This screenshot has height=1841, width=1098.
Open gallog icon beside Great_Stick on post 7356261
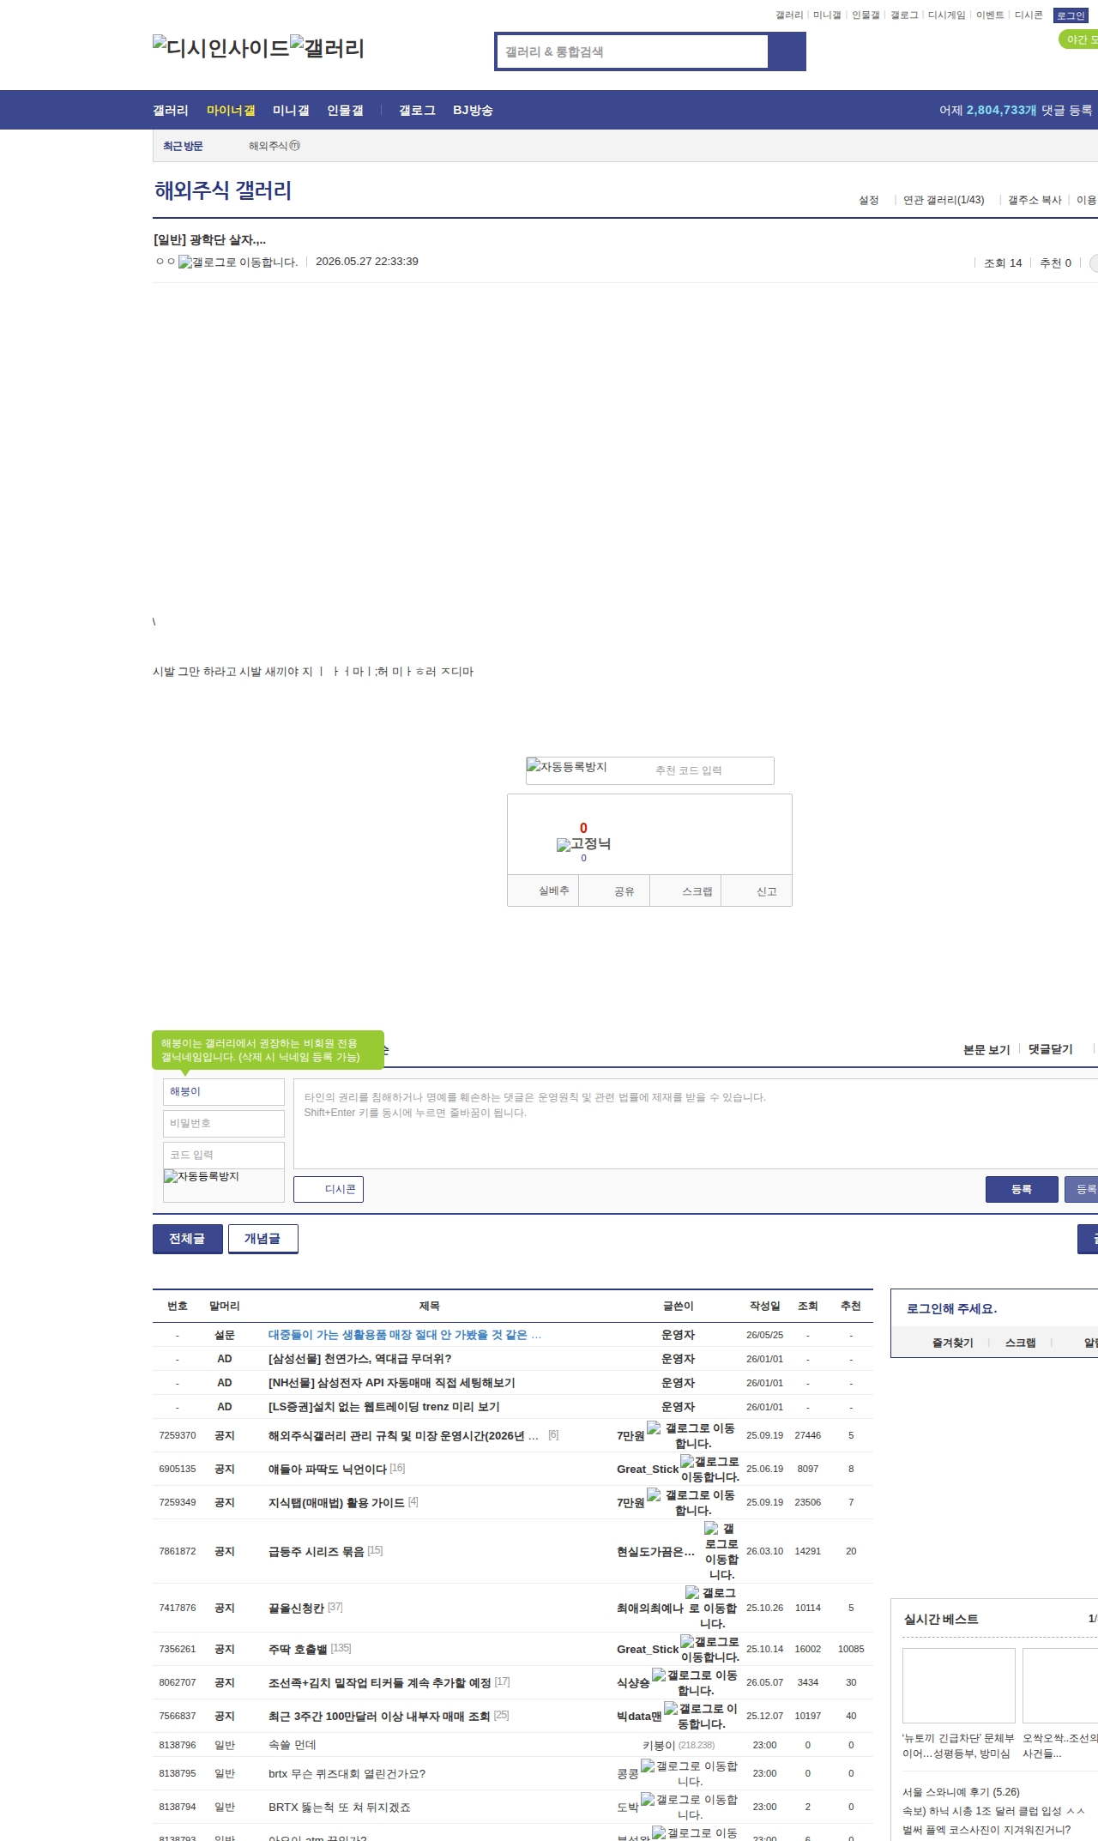tap(709, 1649)
